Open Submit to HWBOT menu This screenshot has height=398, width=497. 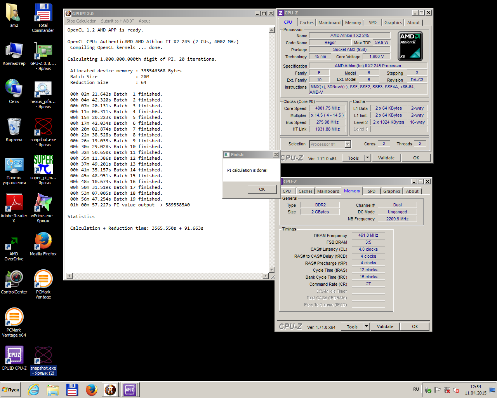click(x=118, y=21)
